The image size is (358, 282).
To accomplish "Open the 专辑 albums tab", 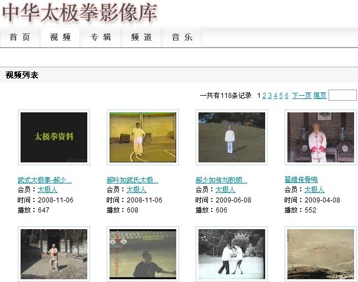I will coord(101,37).
